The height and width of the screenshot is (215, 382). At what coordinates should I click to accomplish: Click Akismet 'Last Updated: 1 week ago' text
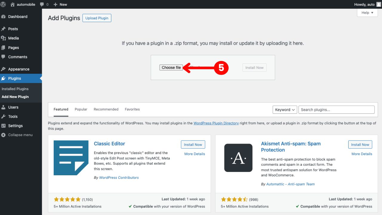click(x=350, y=199)
